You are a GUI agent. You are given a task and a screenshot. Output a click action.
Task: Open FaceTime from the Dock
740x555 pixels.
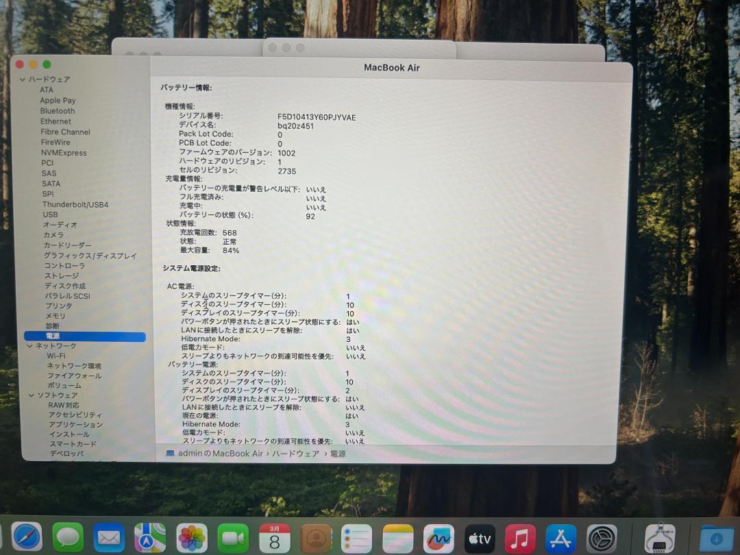(233, 538)
